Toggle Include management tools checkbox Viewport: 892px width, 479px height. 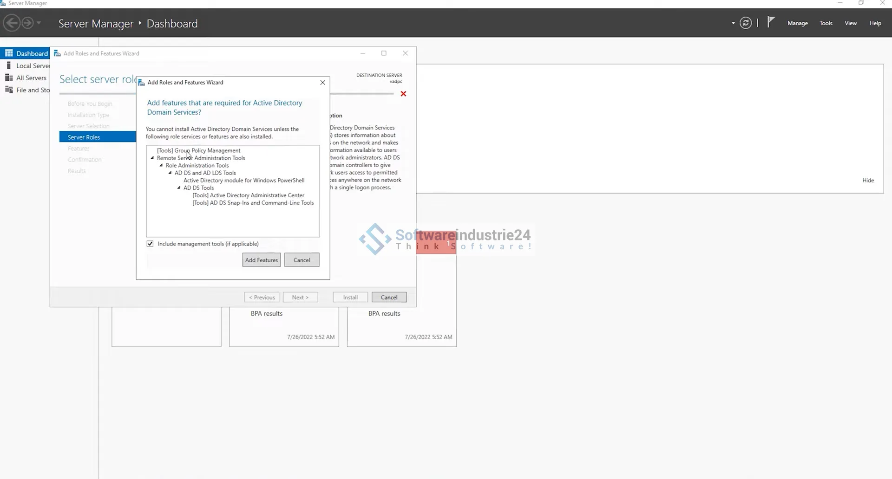(x=150, y=244)
